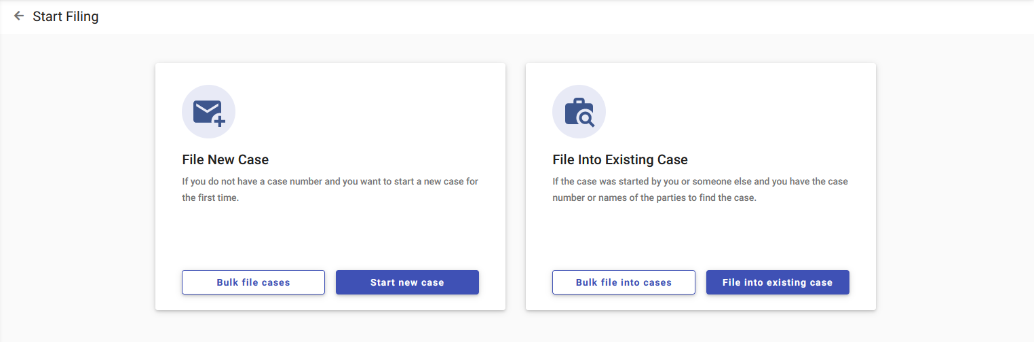Viewport: 1034px width, 342px height.
Task: Click the Start new case button
Action: [x=407, y=282]
